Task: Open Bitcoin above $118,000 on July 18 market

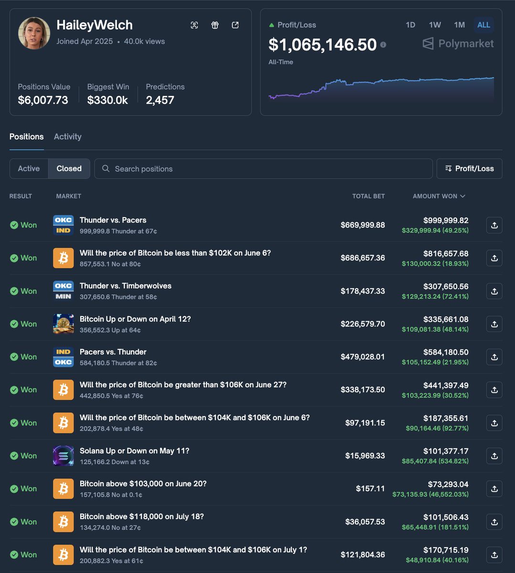Action: coord(142,517)
